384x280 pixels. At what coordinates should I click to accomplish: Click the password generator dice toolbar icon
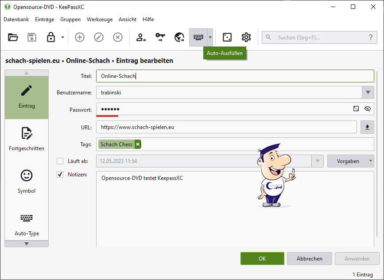point(227,38)
